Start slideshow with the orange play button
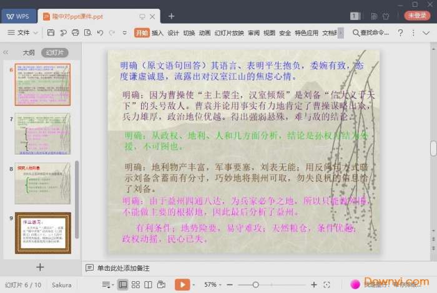This screenshot has width=437, height=293. (182, 284)
